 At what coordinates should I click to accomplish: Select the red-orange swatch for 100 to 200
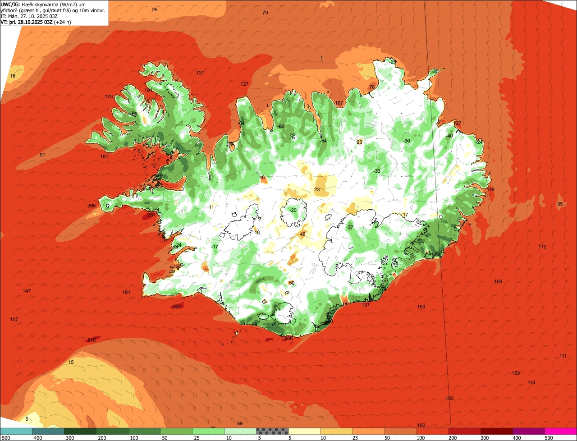pos(433,431)
